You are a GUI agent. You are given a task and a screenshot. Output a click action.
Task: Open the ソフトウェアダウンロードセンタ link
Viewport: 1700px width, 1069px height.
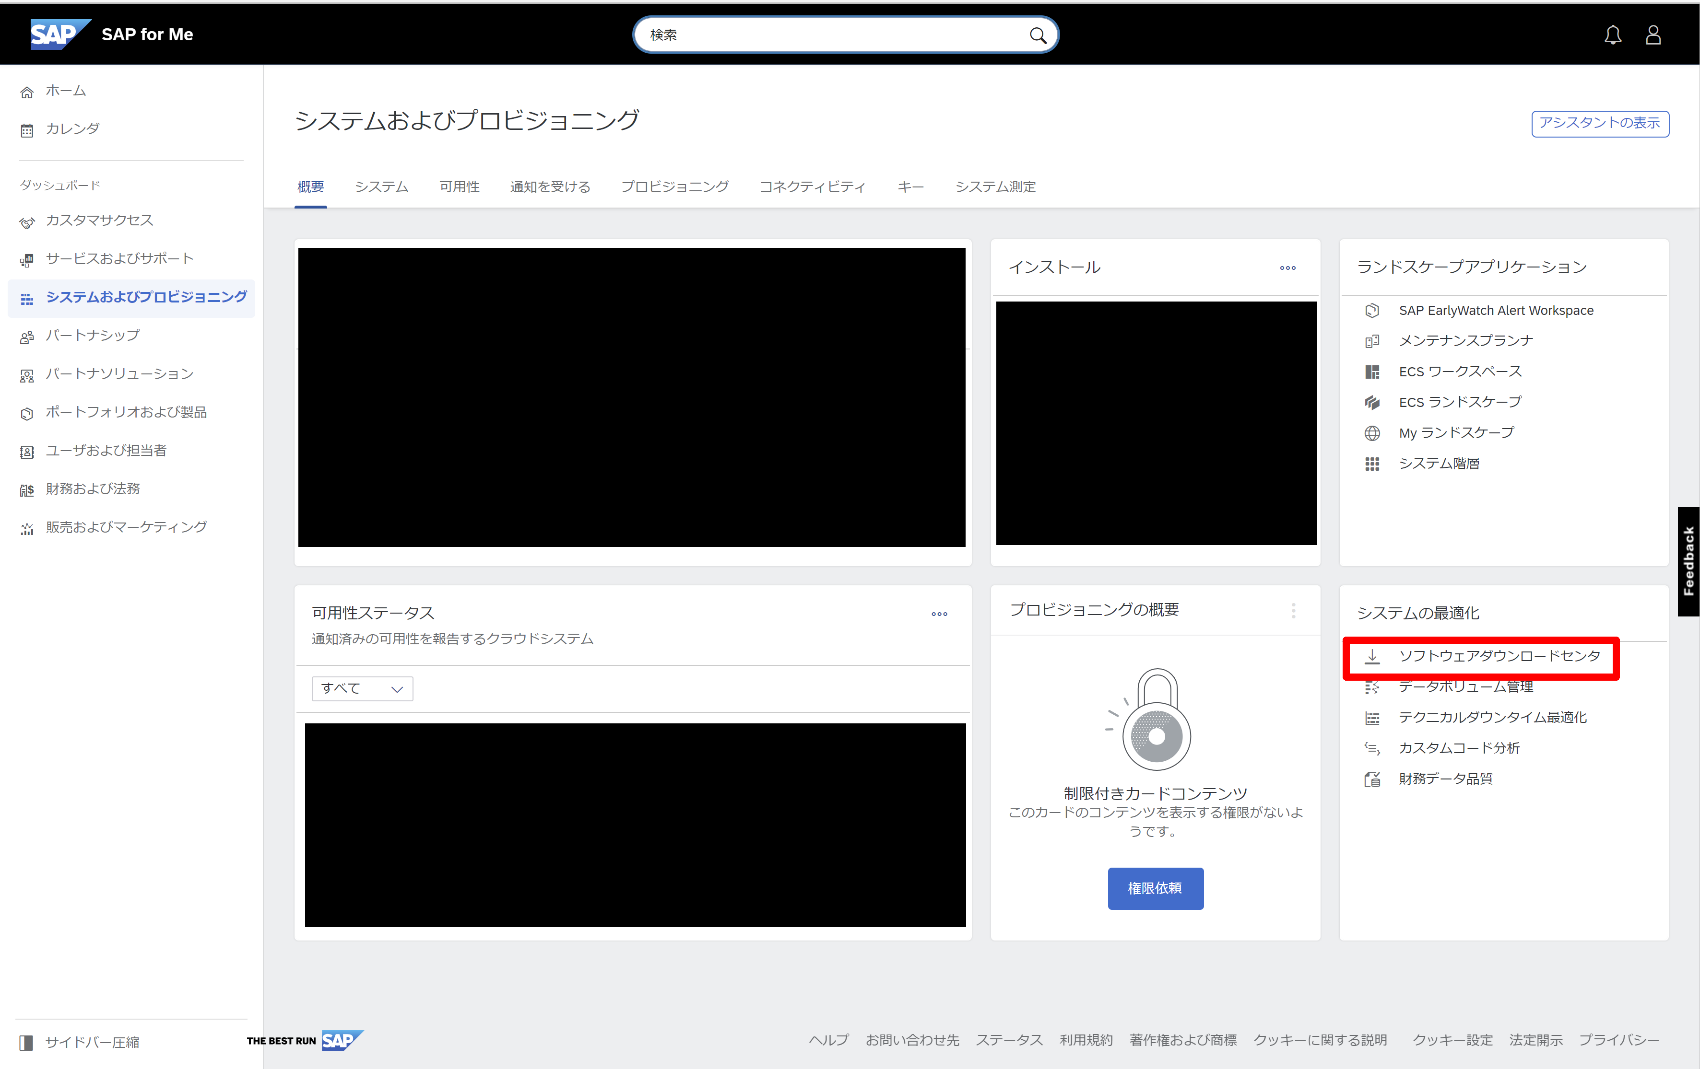click(1499, 657)
